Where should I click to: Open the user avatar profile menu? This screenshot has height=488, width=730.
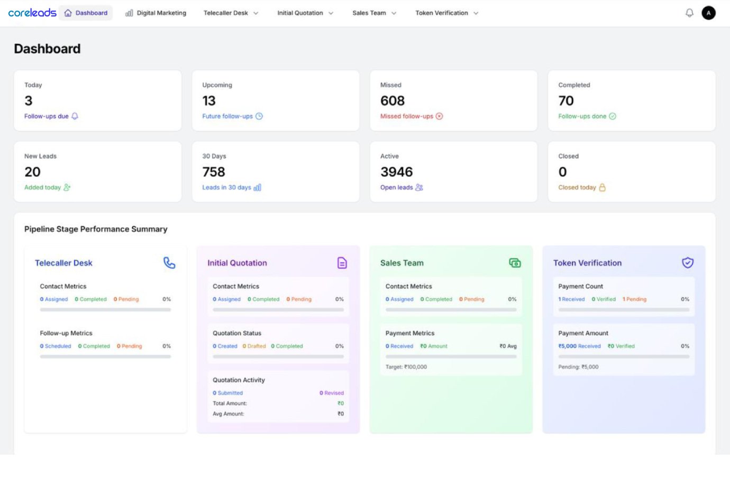pos(708,13)
